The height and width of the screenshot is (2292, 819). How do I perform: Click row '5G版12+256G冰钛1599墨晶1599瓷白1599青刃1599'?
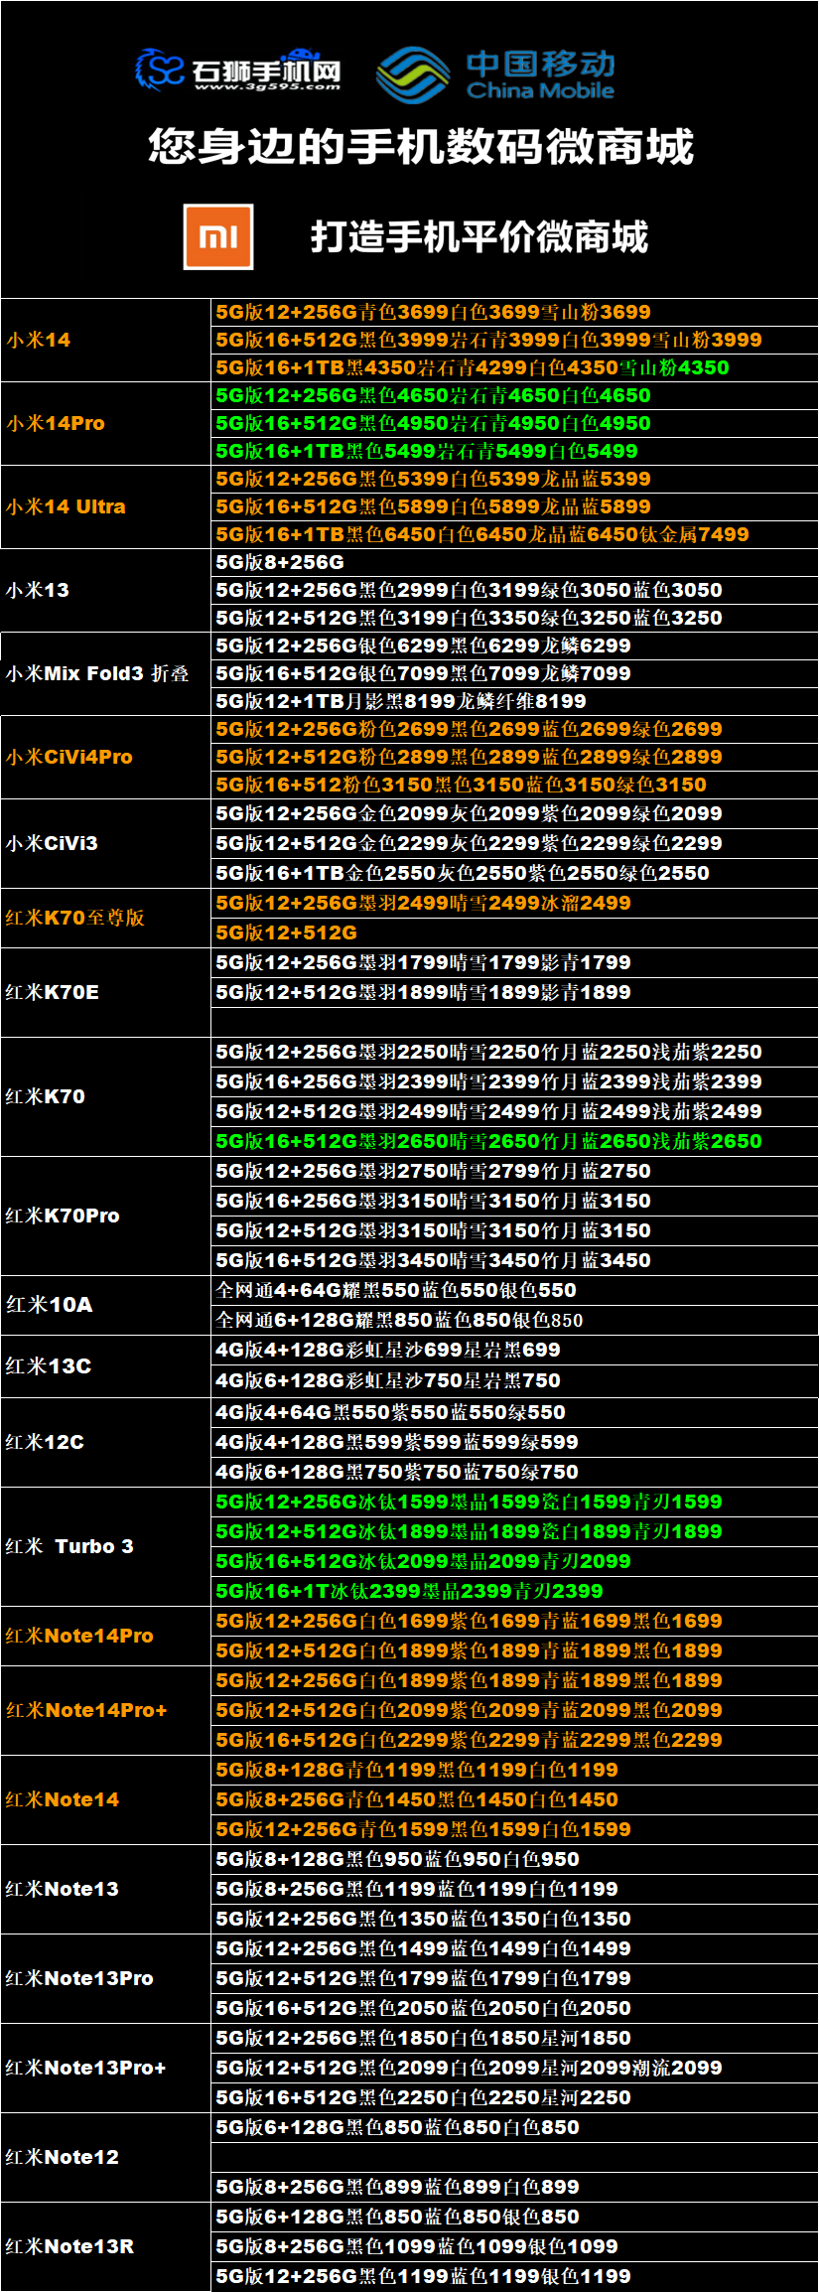[x=514, y=1502]
